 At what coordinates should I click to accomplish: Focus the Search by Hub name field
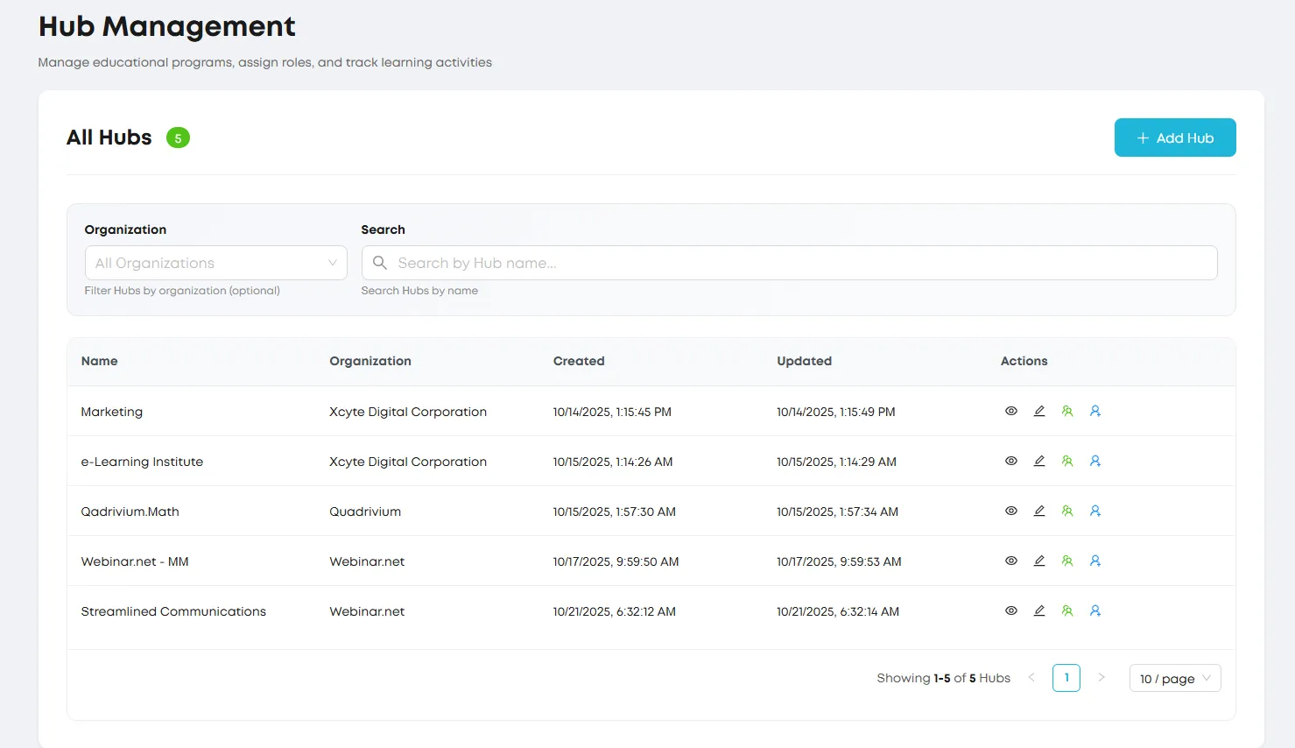(x=789, y=263)
